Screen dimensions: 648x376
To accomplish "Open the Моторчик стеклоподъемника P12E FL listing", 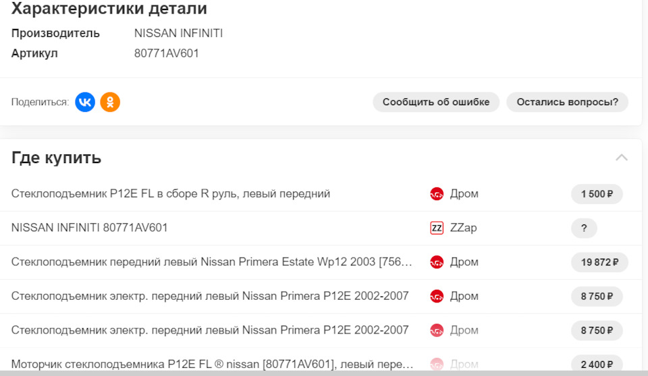I will tap(213, 365).
